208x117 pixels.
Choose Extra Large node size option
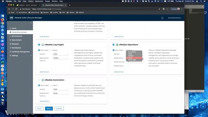tap(134, 60)
